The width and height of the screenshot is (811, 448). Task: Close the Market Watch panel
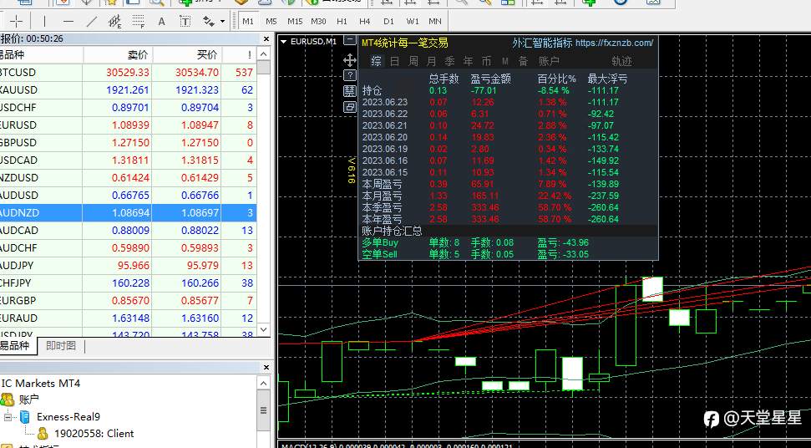[266, 38]
